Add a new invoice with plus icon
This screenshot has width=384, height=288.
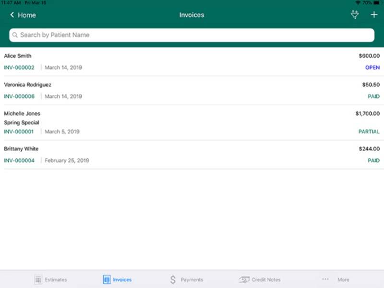(374, 15)
